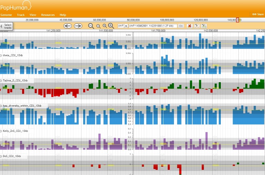Pan right with the right arrow button

[x=78, y=26]
